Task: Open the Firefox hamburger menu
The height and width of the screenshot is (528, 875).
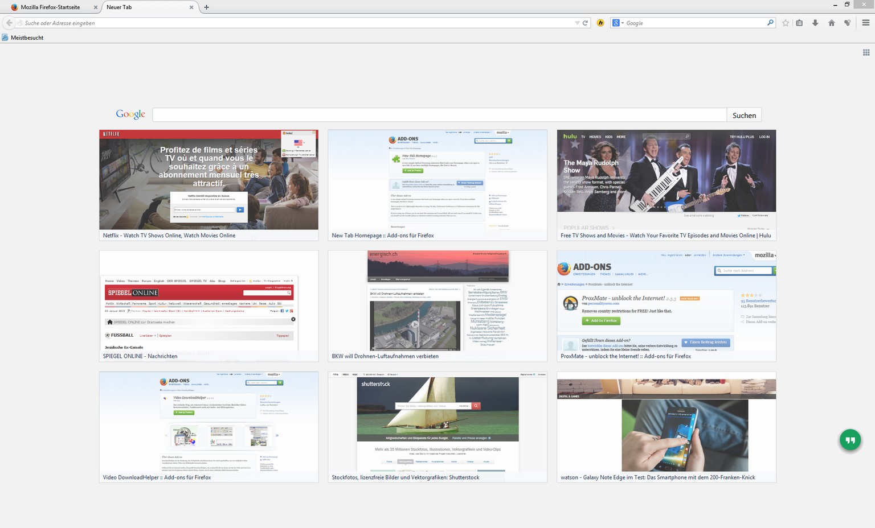Action: (865, 23)
